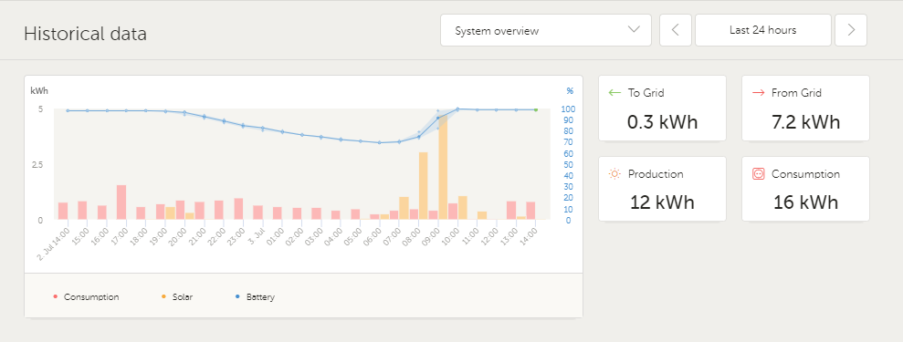903x342 pixels.
Task: Click the 'From Grid' card label
Action: click(x=796, y=92)
